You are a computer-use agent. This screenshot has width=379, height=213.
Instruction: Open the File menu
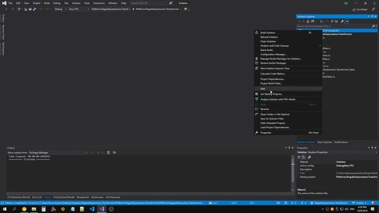[x=11, y=3]
